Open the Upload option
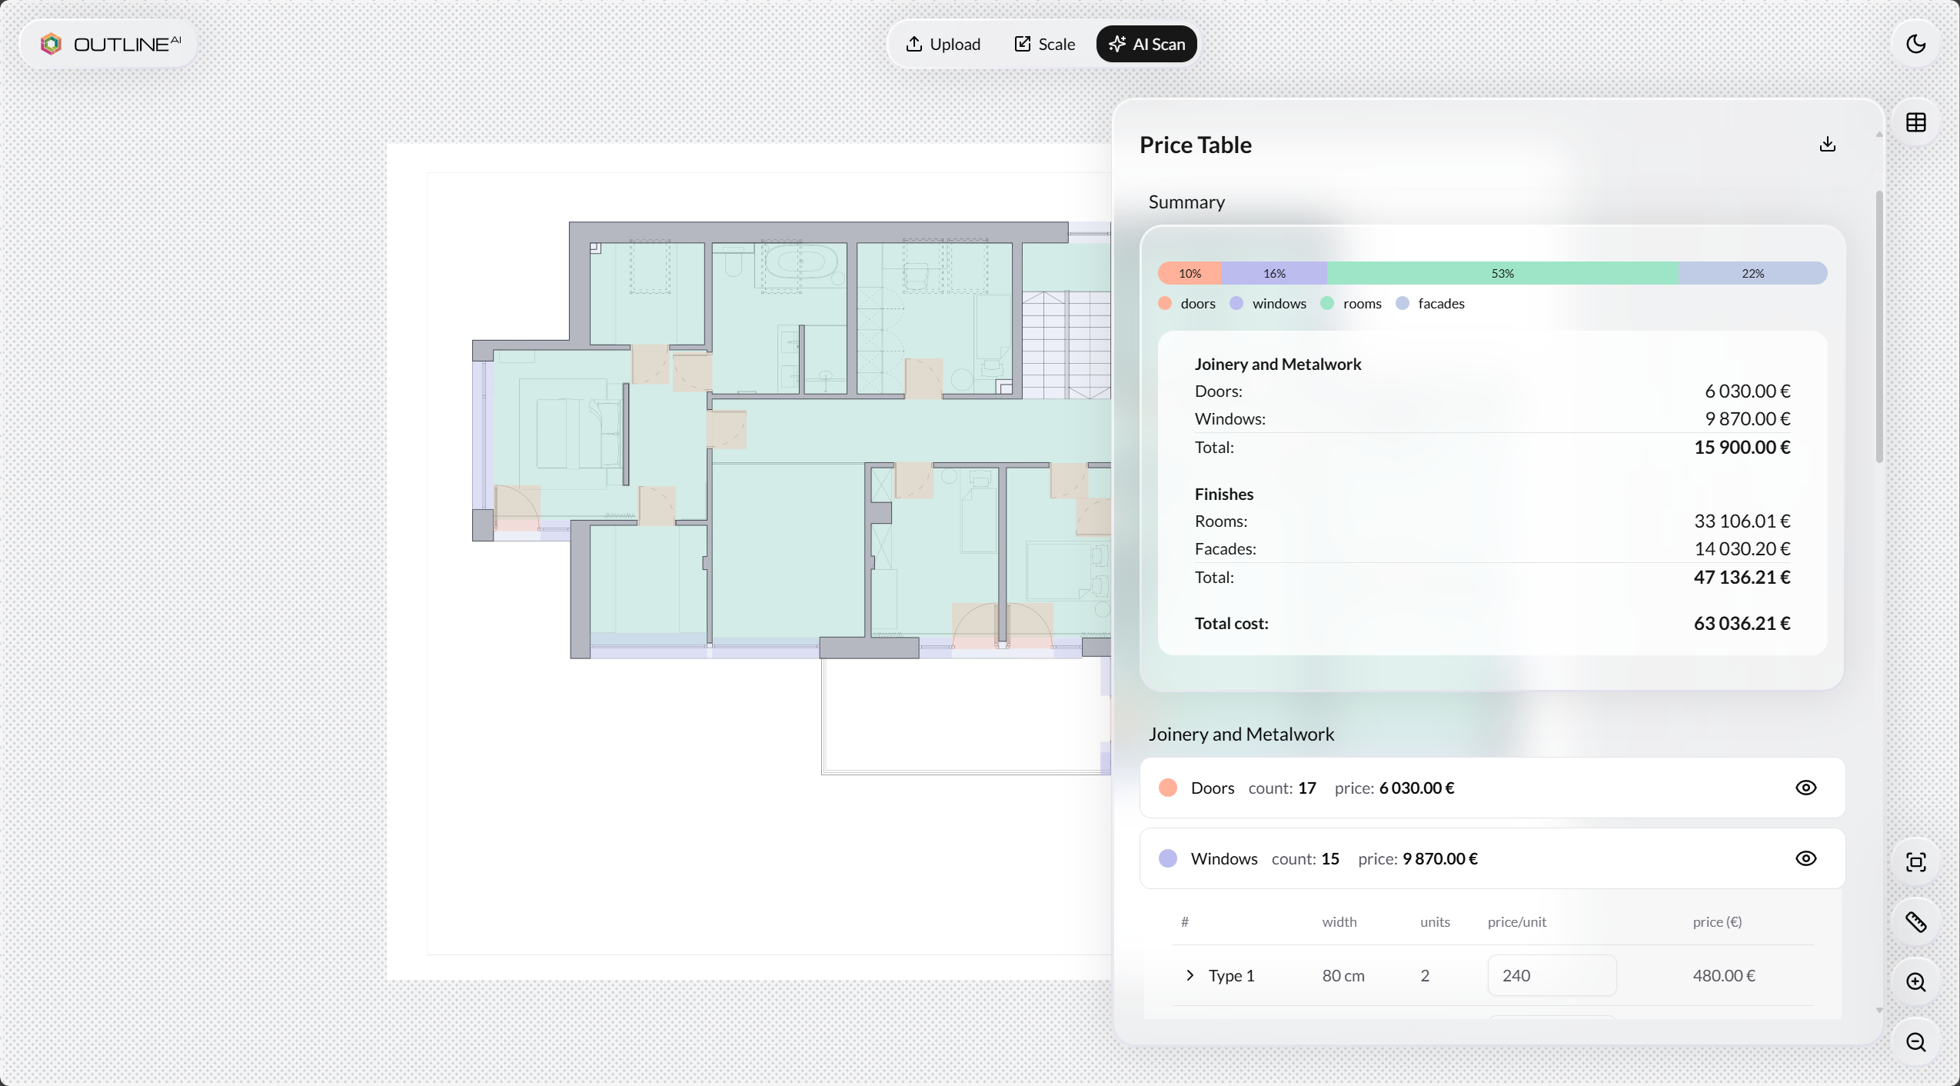 point(943,44)
